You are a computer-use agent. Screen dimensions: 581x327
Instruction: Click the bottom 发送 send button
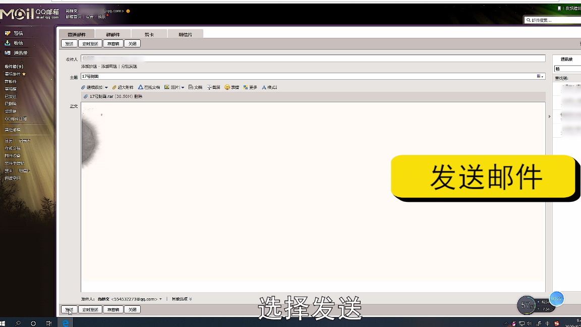click(69, 309)
